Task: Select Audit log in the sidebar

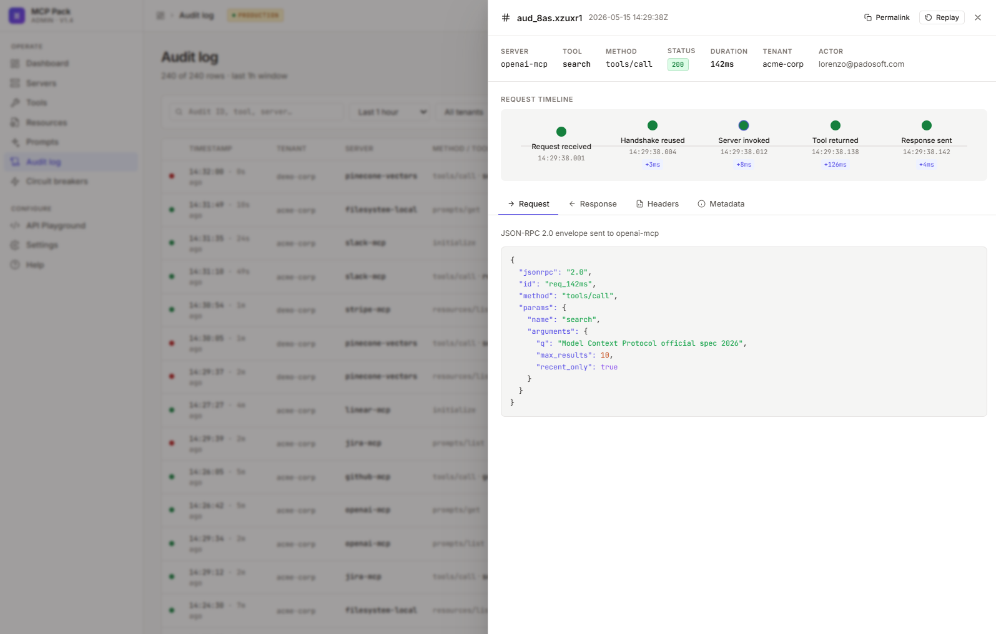Action: (71, 162)
